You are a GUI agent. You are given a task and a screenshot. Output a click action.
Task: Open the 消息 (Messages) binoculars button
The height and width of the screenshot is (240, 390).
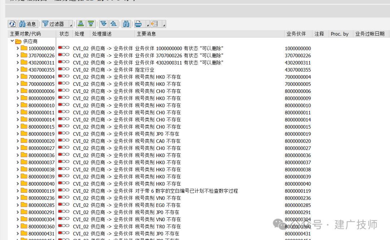pyautogui.click(x=28, y=24)
